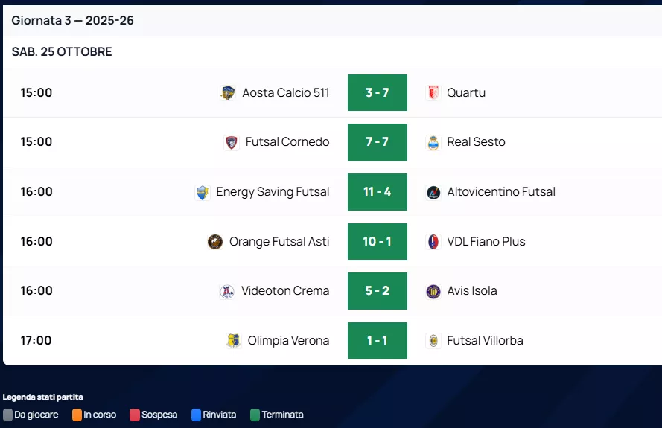This screenshot has width=662, height=428.
Task: Click the green Terminata legend swatch
Action: point(255,415)
